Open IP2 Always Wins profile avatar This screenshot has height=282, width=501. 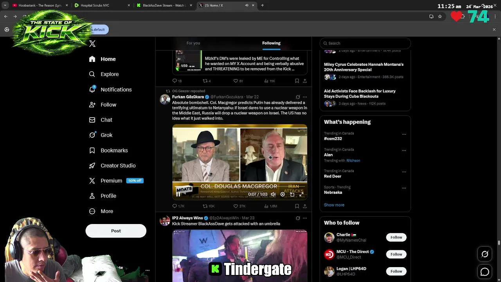tap(165, 221)
